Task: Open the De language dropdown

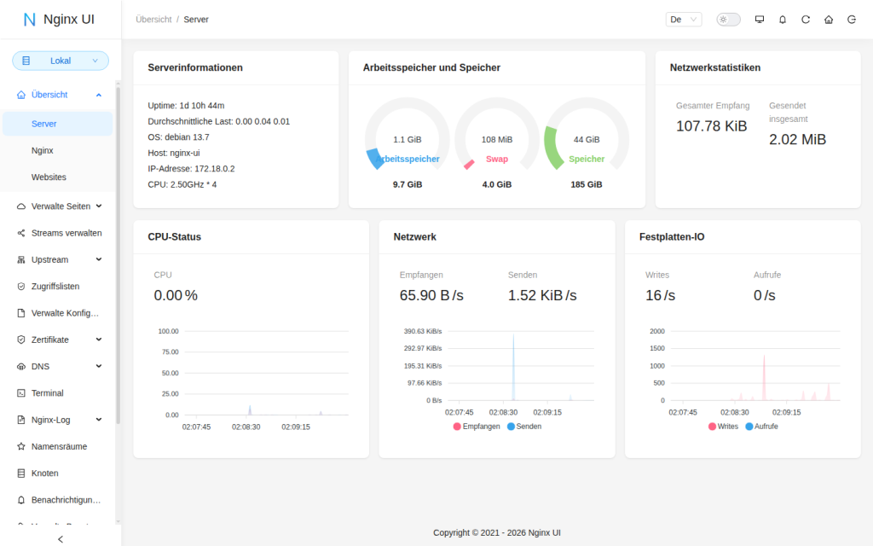Action: [x=684, y=20]
